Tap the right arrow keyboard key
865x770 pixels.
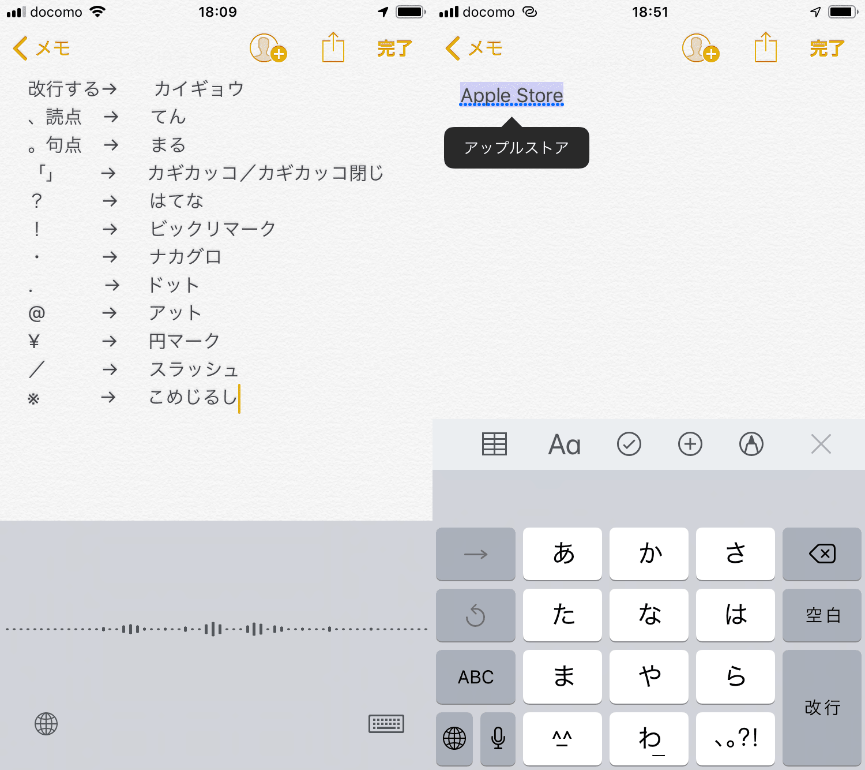476,554
